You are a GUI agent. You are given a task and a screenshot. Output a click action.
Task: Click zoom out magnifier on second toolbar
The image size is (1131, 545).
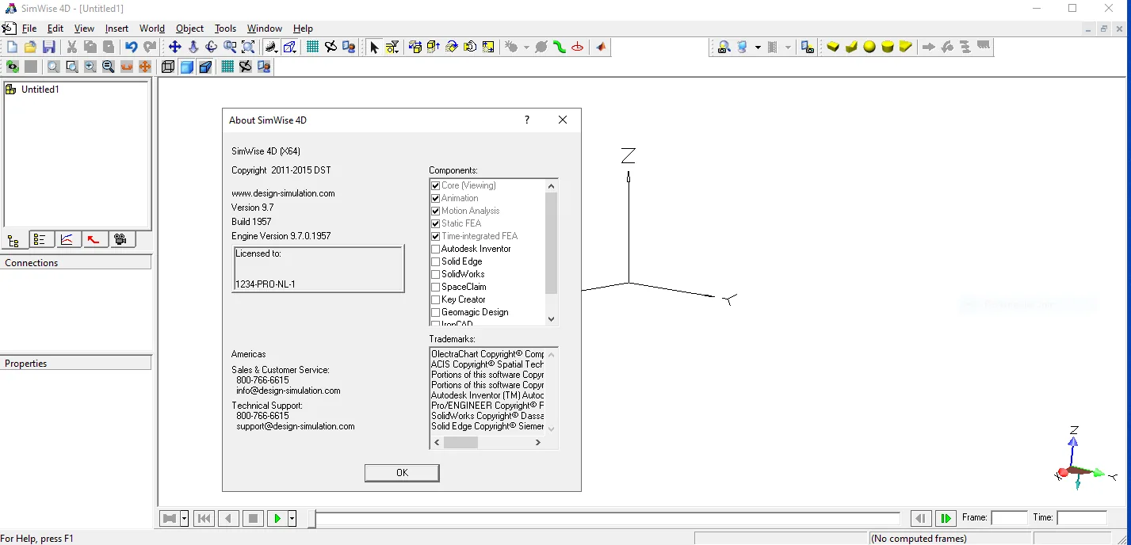[x=108, y=67]
